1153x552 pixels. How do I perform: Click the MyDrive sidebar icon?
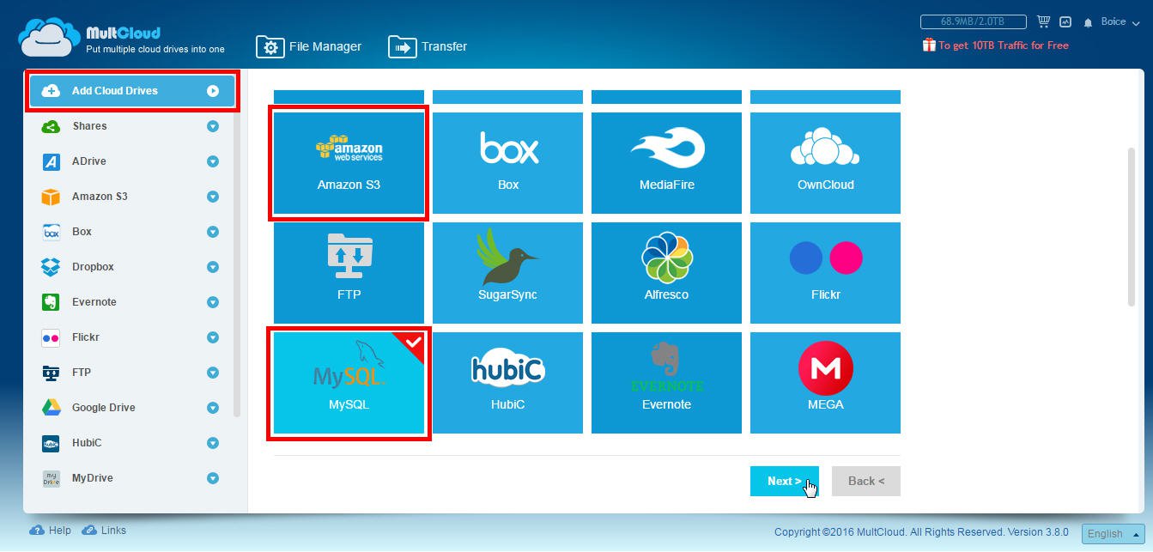pyautogui.click(x=51, y=478)
